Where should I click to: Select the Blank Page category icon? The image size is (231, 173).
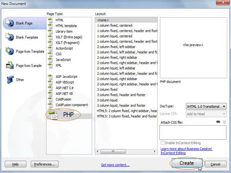10,23
